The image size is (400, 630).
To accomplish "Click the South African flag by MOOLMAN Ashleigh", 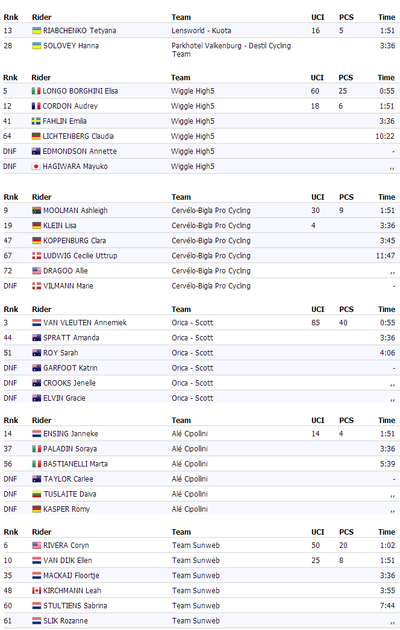I will [x=36, y=211].
